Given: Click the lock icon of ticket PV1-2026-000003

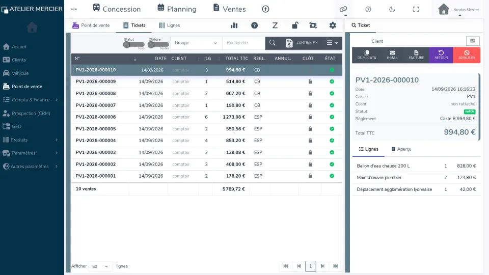Looking at the screenshot, I should [310, 152].
